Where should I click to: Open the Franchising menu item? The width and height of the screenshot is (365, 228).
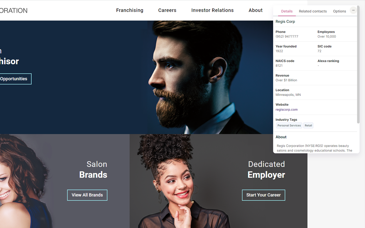[x=130, y=10]
